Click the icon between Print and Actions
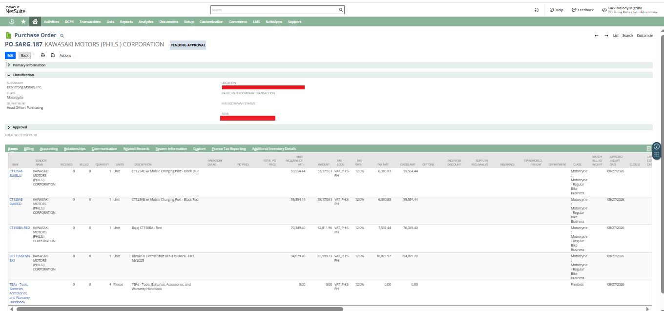Viewport: 664px width, 311px height. coord(52,55)
